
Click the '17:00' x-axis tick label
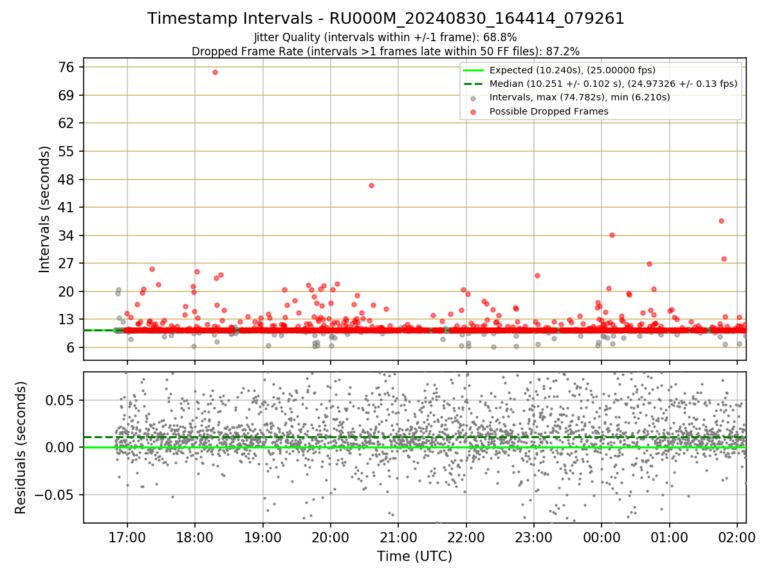tap(127, 537)
